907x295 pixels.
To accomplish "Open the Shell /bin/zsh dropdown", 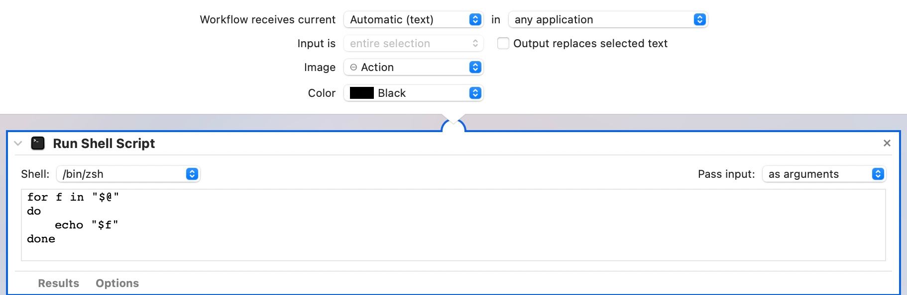I will (128, 174).
